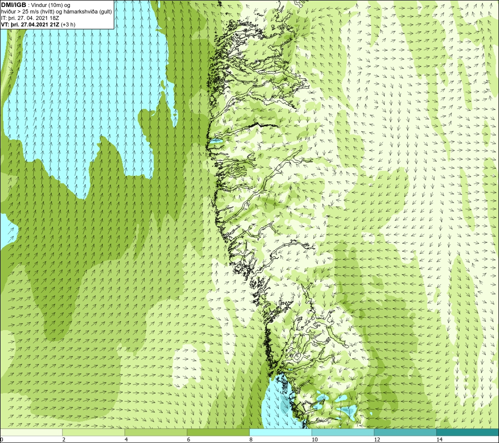Image resolution: width=499 pixels, height=443 pixels.
Task: Click the legend scale label "12"
Action: click(377, 440)
